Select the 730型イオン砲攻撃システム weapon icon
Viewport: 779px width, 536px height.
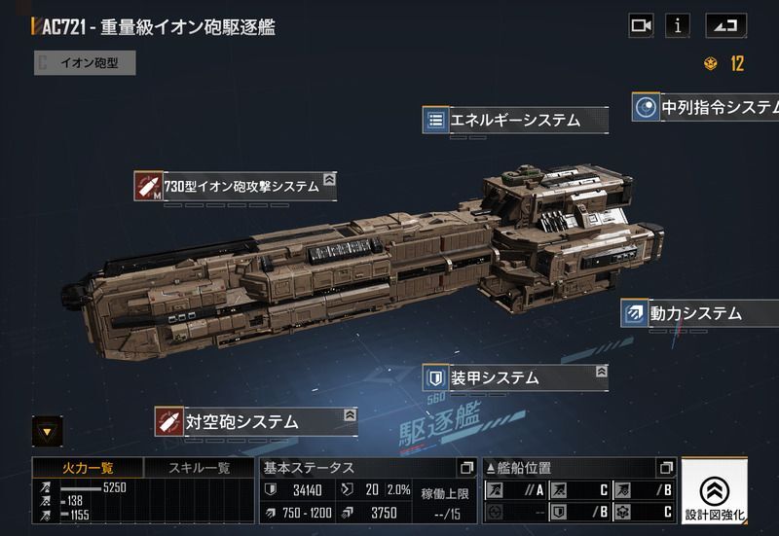pyautogui.click(x=148, y=186)
